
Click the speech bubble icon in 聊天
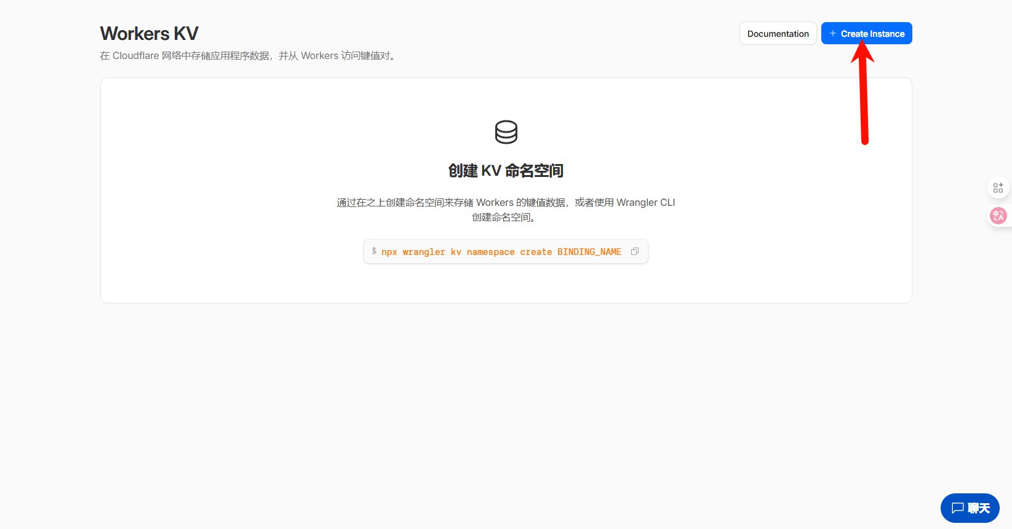[957, 508]
